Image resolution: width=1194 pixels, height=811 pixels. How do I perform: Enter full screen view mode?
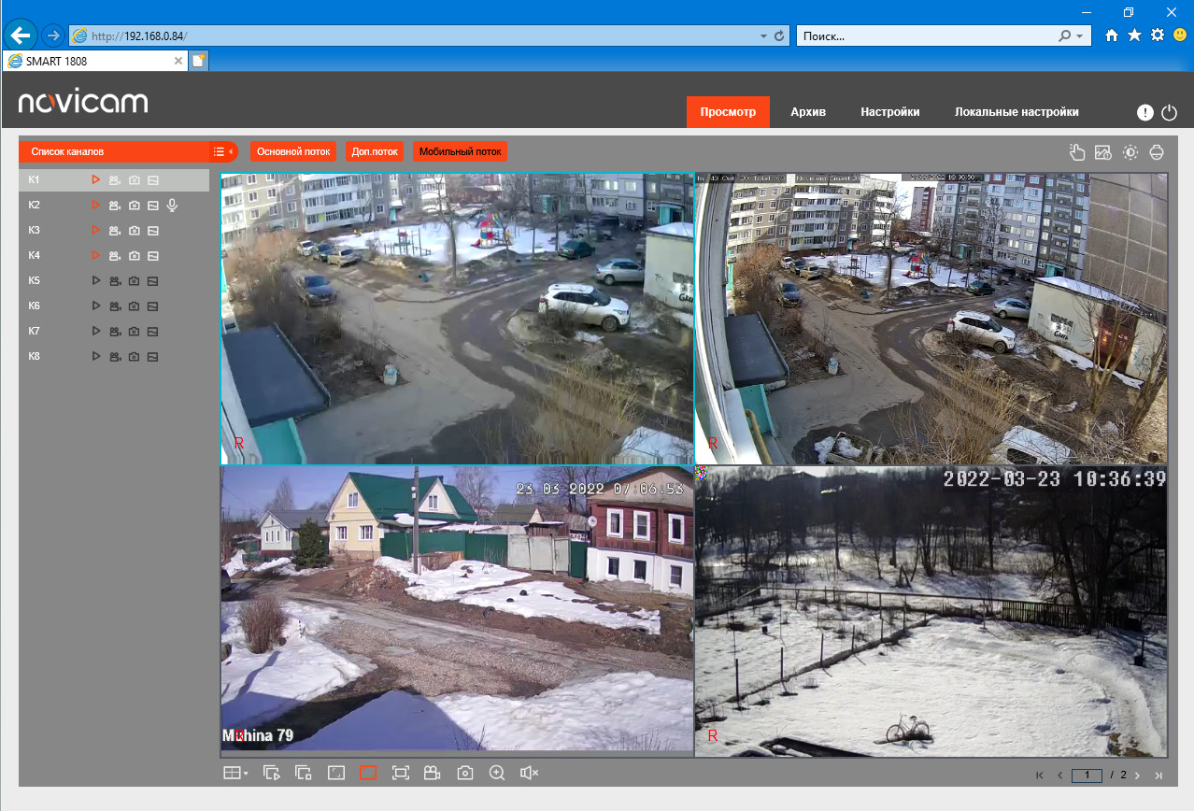pos(400,773)
